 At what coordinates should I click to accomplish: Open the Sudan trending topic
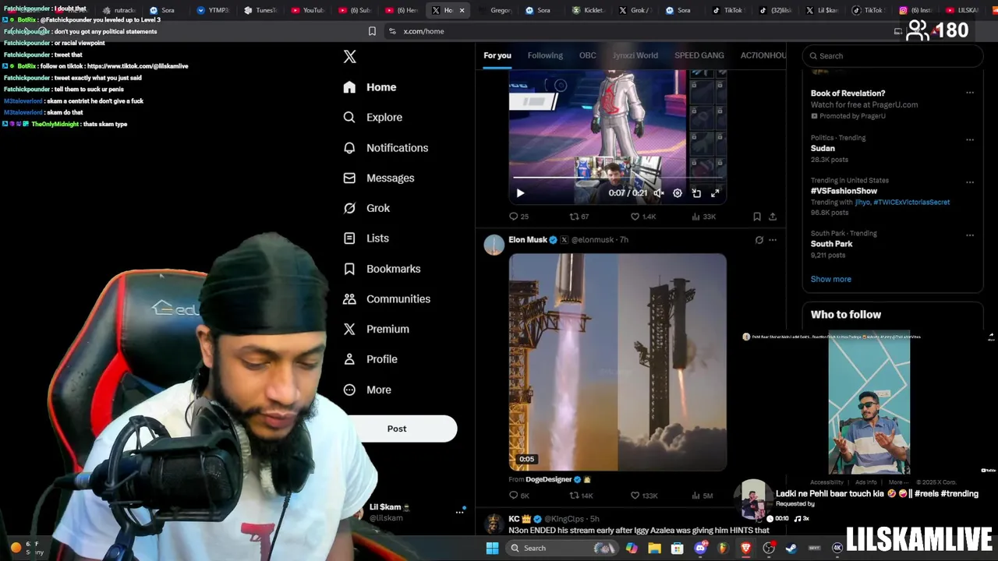tap(823, 148)
